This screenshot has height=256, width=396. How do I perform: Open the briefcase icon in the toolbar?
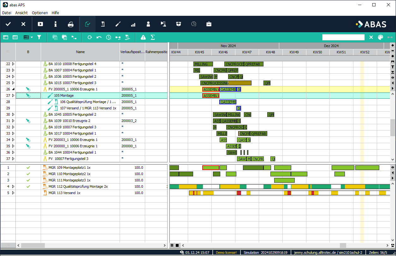pyautogui.click(x=209, y=24)
